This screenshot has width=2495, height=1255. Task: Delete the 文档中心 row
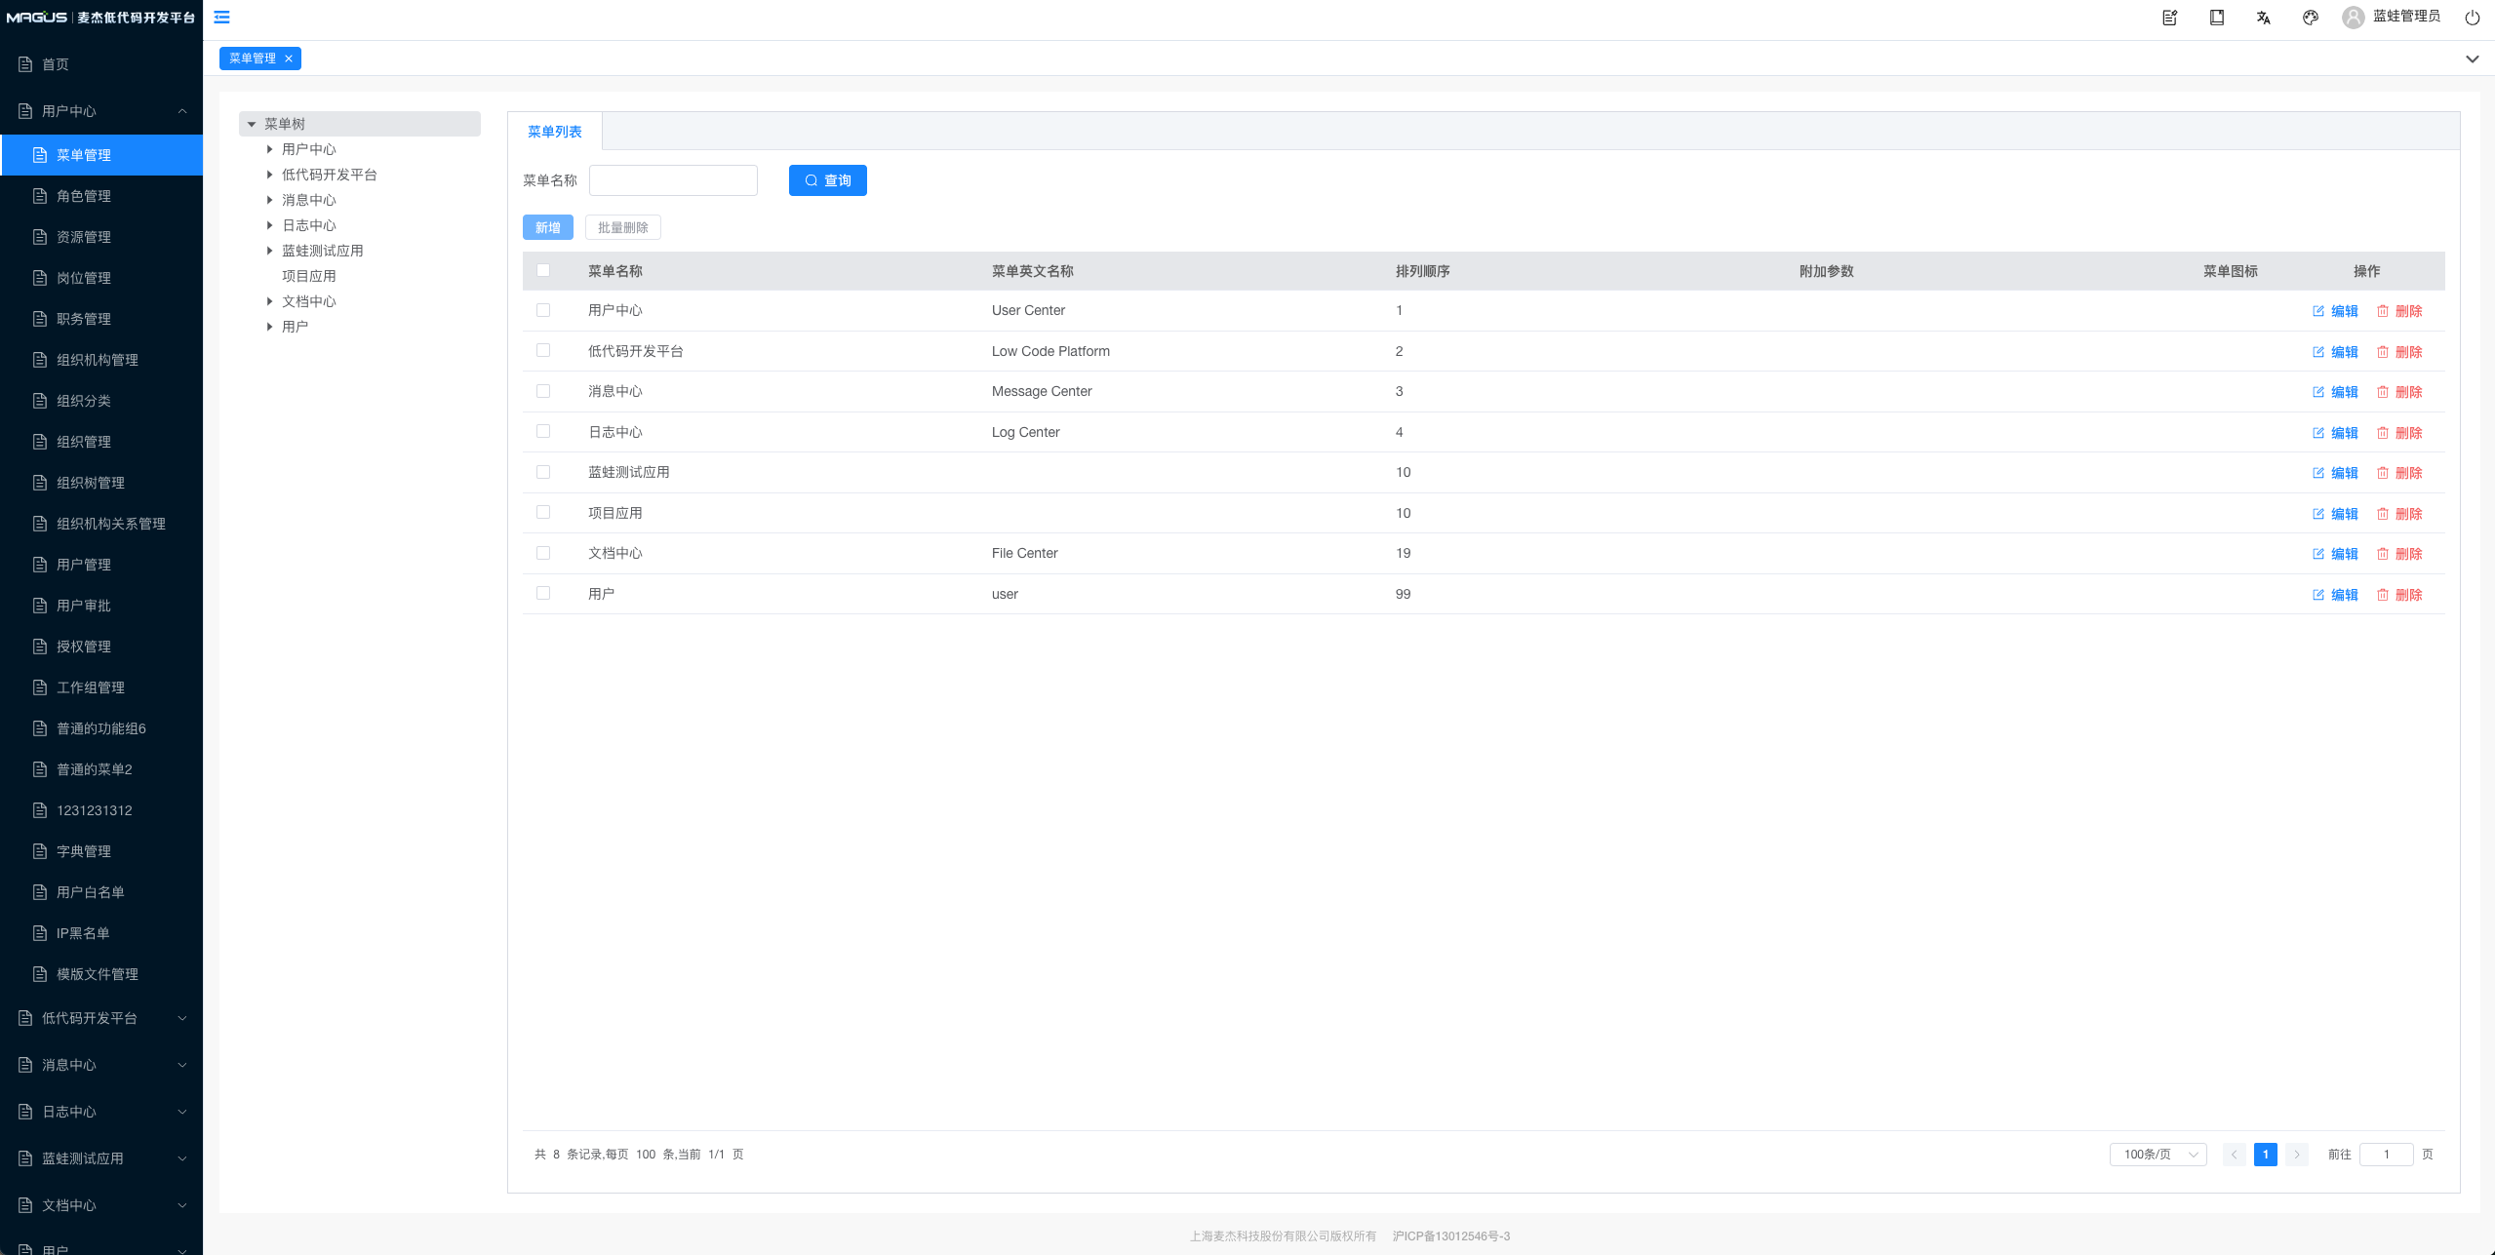(x=2399, y=554)
